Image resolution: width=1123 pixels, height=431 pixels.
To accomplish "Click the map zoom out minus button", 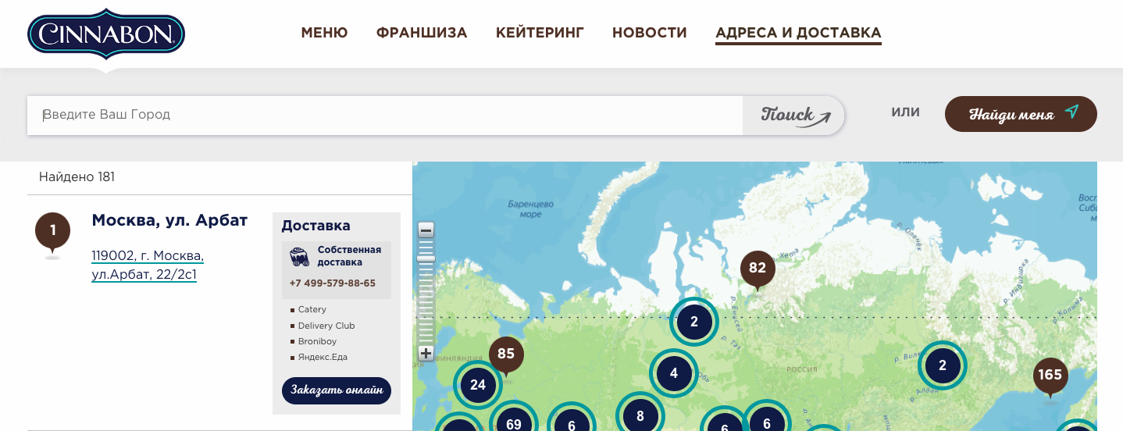I will click(426, 230).
